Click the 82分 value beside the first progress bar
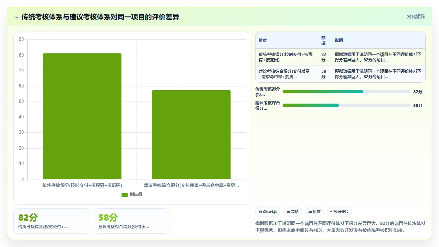 click(418, 92)
